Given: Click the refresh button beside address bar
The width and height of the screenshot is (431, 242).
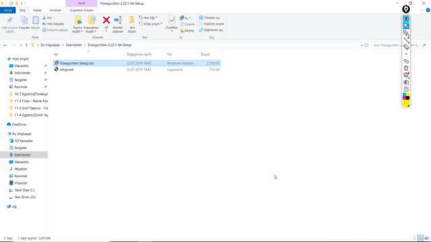Looking at the screenshot, I should [366, 45].
